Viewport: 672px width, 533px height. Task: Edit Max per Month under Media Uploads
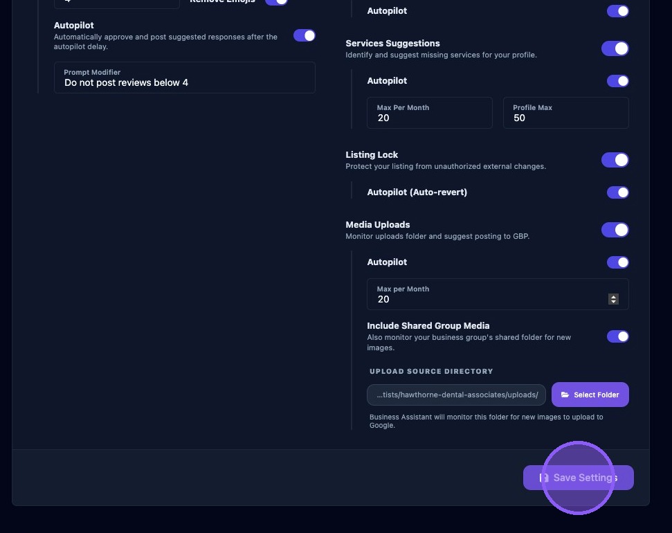[x=498, y=294]
